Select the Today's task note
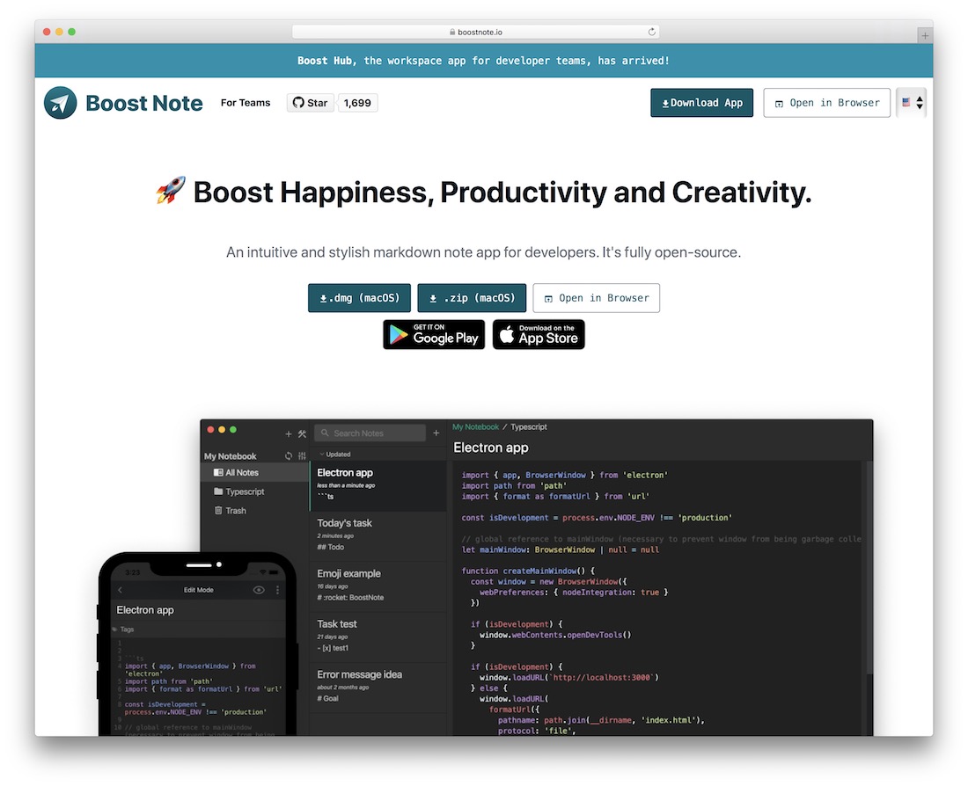 pos(378,536)
